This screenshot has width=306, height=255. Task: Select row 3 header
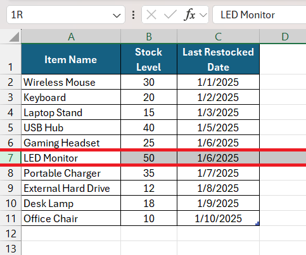(10, 97)
